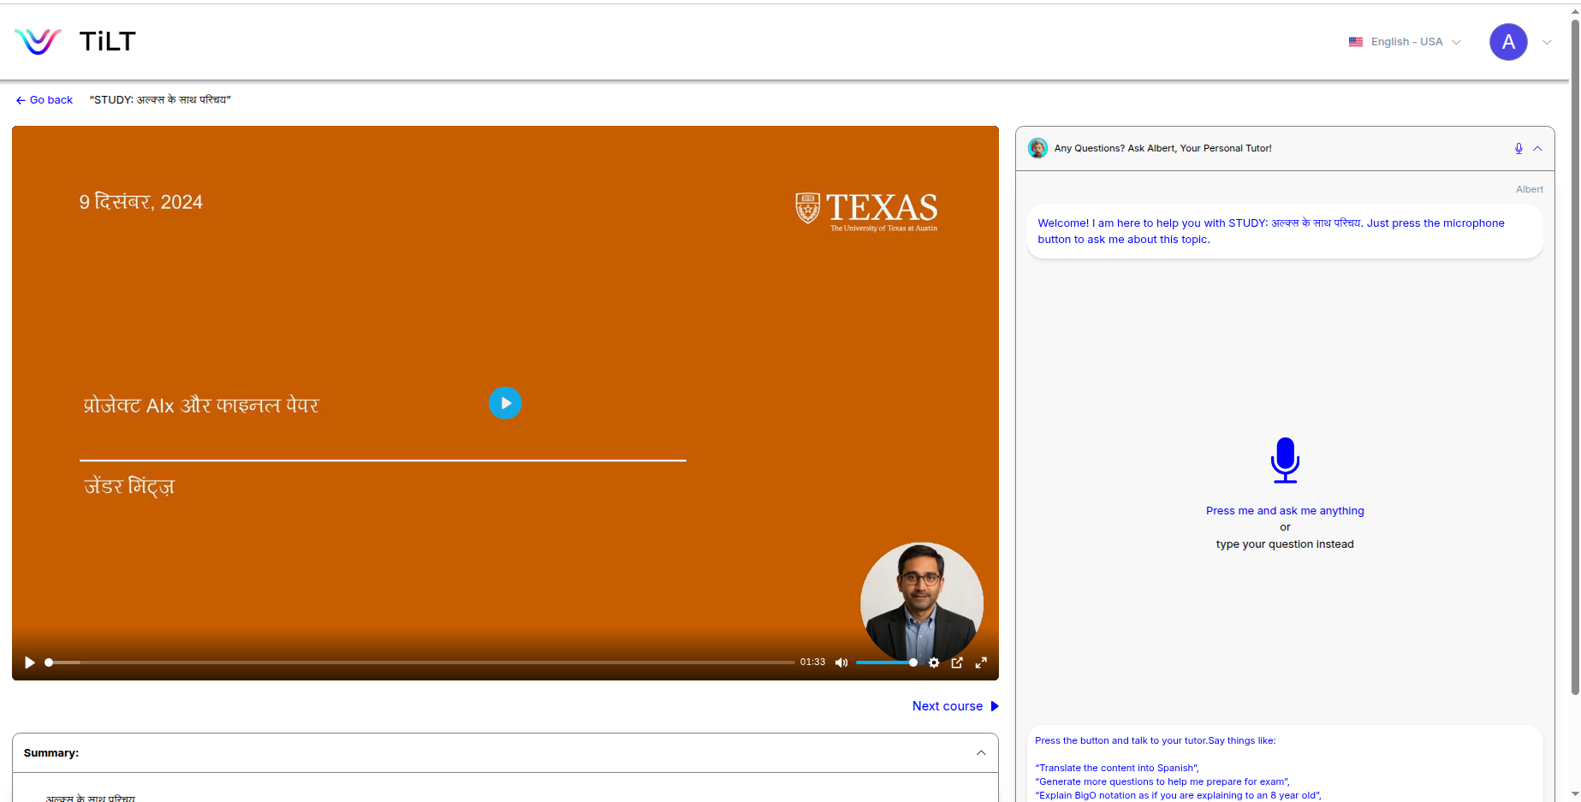Mute the video volume speaker
1581x802 pixels.
click(x=841, y=662)
